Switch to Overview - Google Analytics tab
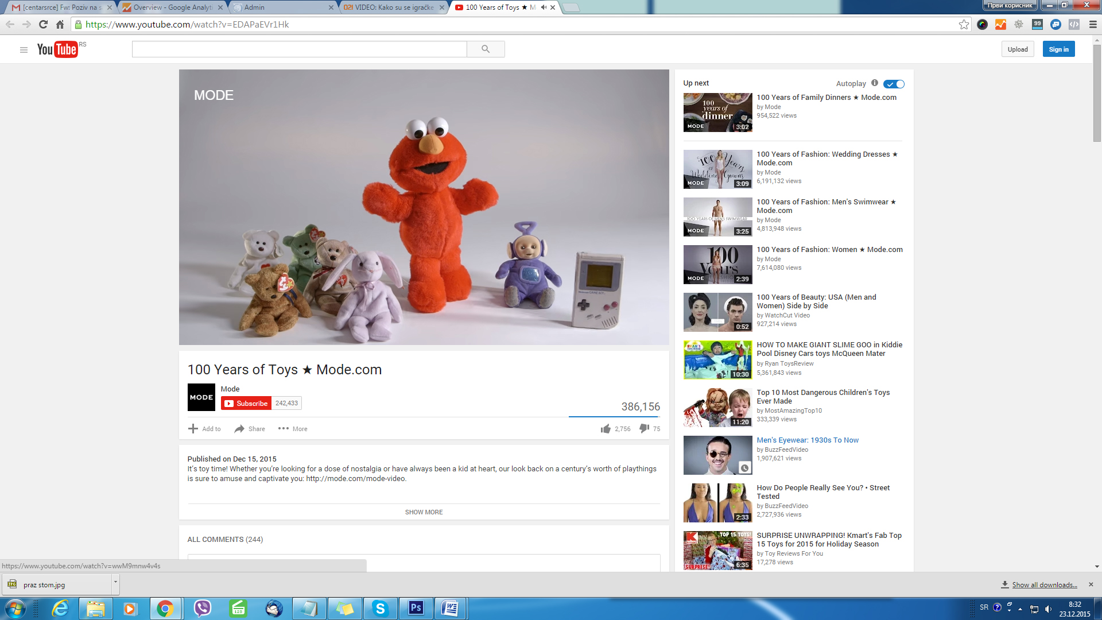The image size is (1102, 620). (172, 7)
